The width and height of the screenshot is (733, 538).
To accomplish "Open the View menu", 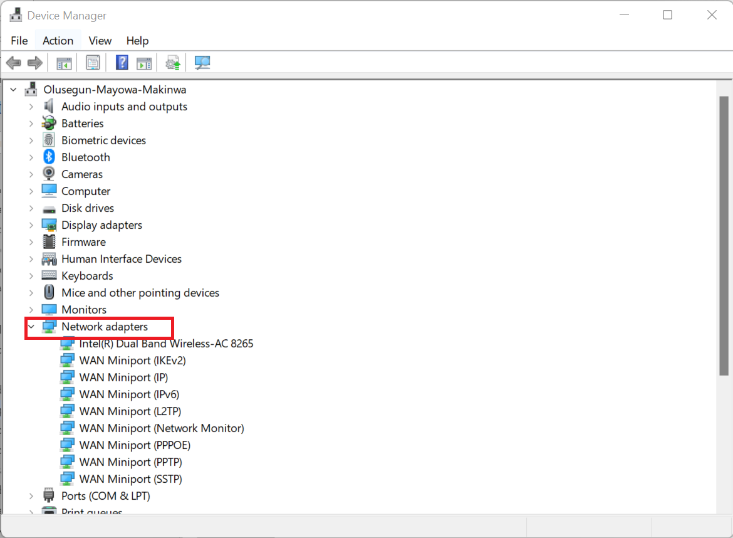I will click(100, 41).
